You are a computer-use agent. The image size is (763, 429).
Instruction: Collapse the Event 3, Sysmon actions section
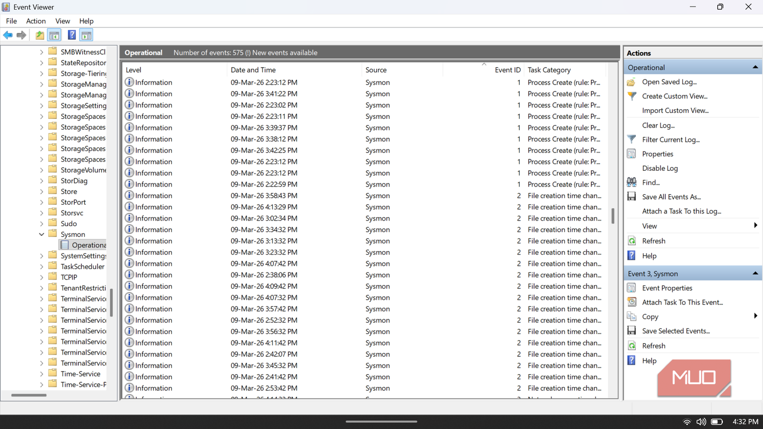point(755,273)
